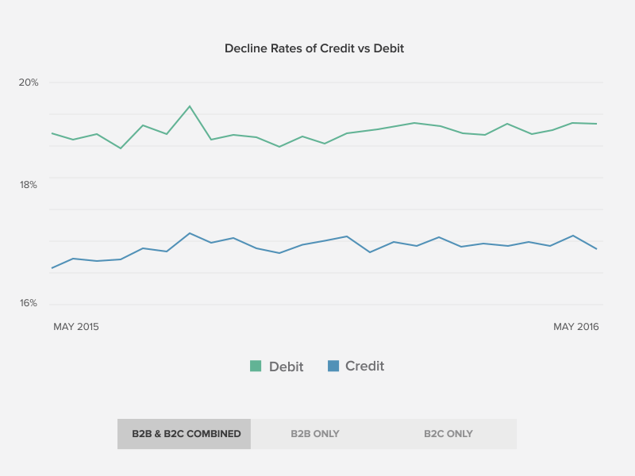Click the MAY 2016 axis label
The image size is (635, 476).
[576, 325]
